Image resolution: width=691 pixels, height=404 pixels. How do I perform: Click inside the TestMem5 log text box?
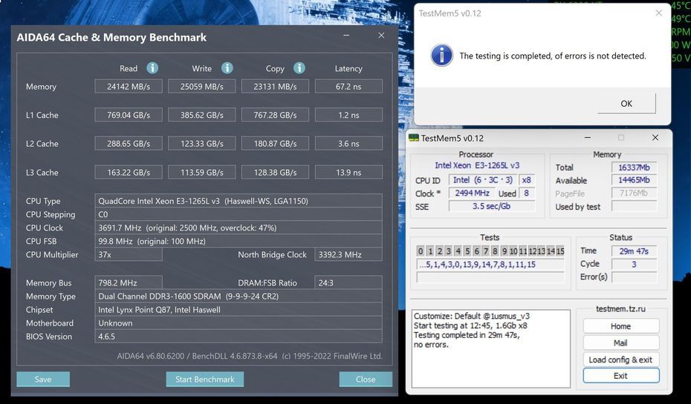tap(490, 348)
